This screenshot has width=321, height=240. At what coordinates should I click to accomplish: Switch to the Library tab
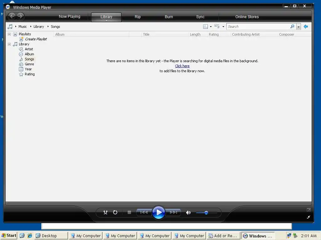coord(106,17)
